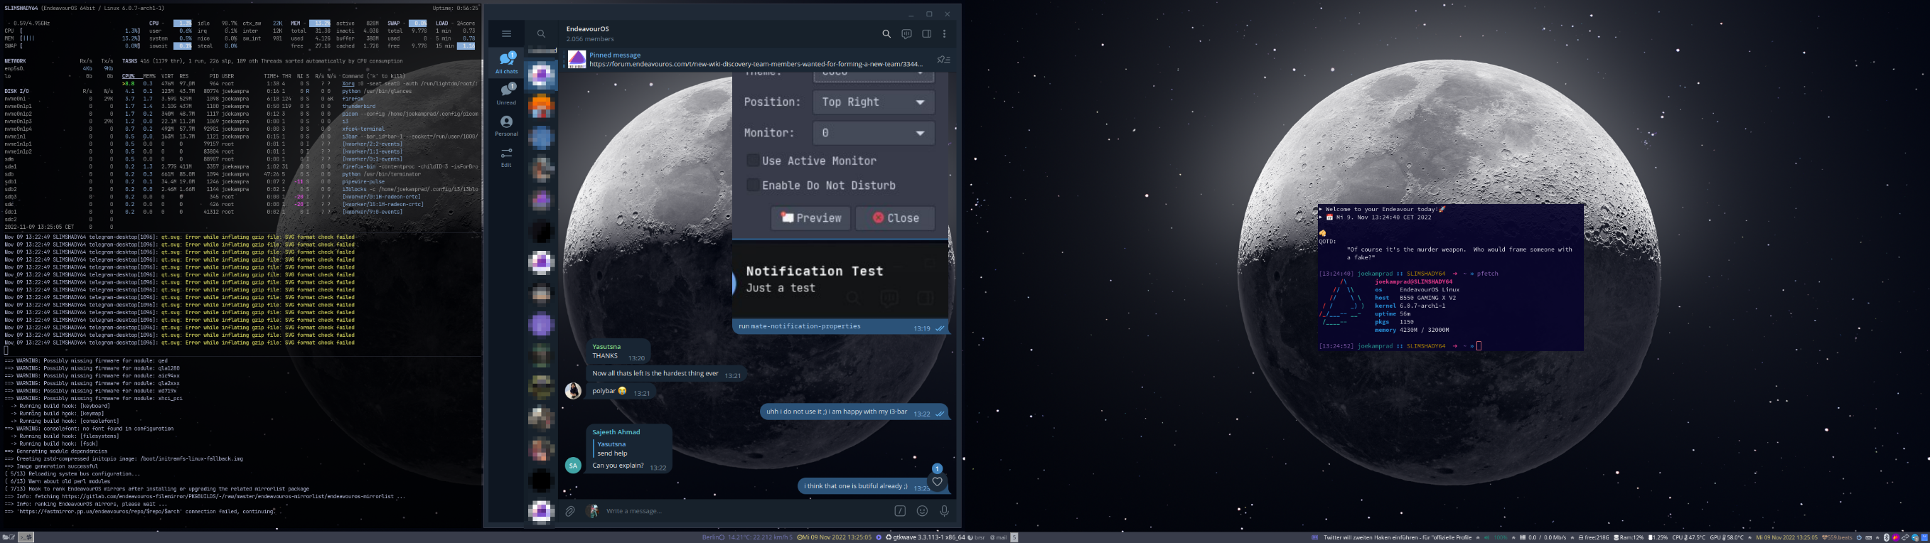The height and width of the screenshot is (543, 1930).
Task: Click the Notification Test preview image in chat
Action: tap(841, 195)
